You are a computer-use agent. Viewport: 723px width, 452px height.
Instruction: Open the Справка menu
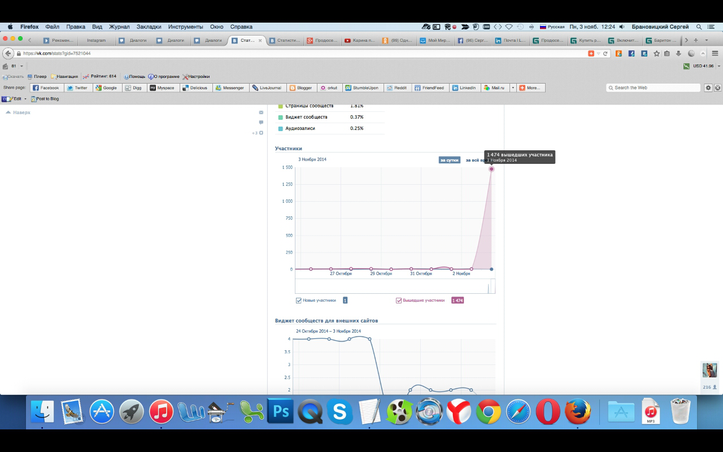point(241,27)
